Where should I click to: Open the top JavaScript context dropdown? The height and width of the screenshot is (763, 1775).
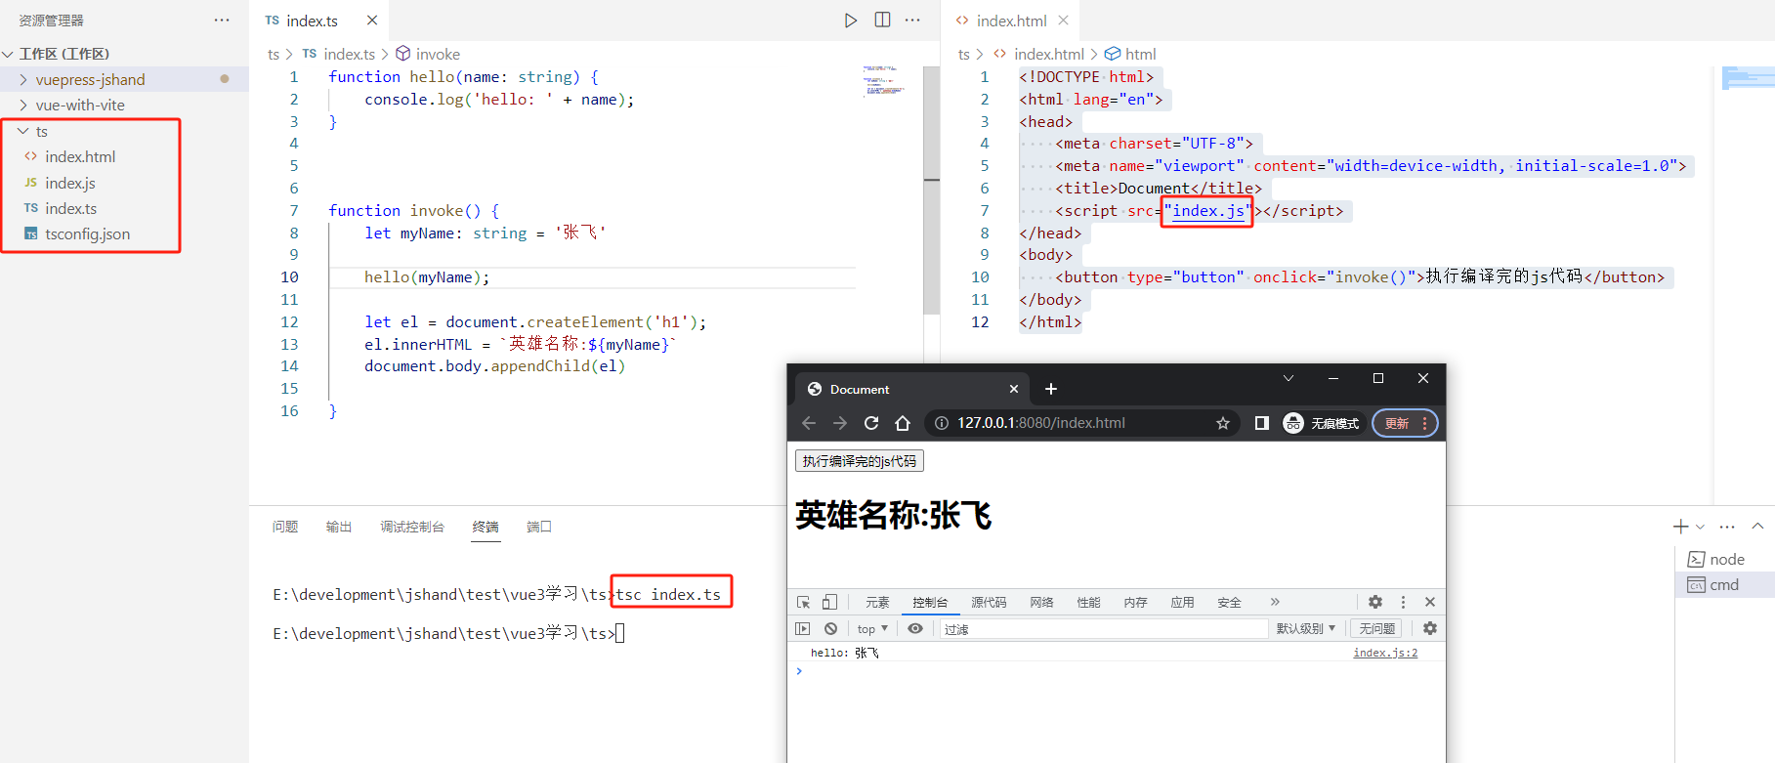[x=872, y=628]
